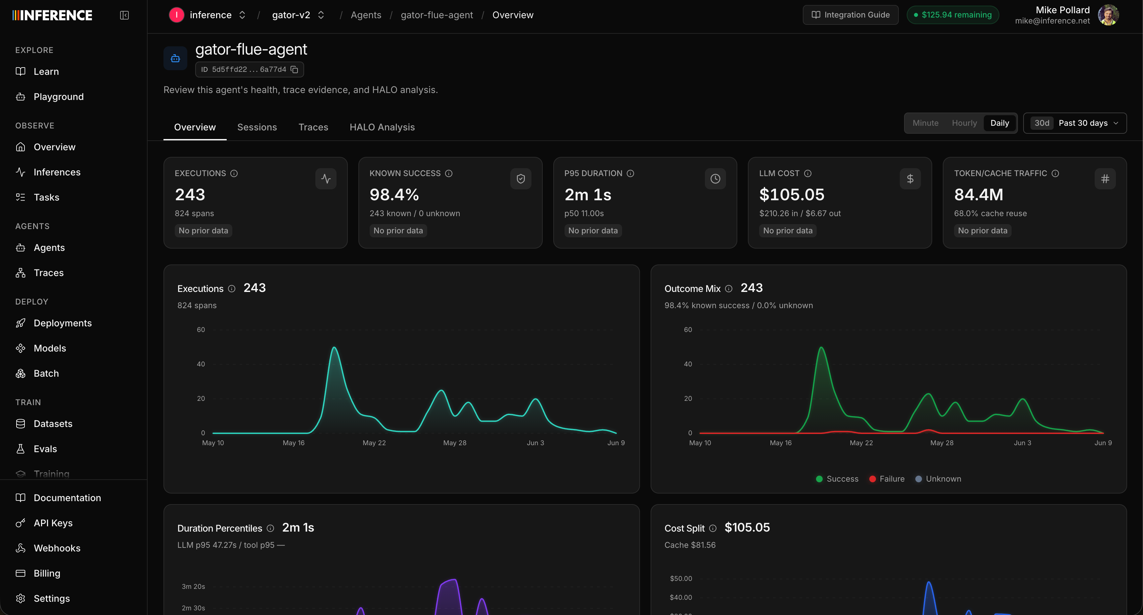1143x615 pixels.
Task: Switch to Traces tab
Action: (x=313, y=127)
